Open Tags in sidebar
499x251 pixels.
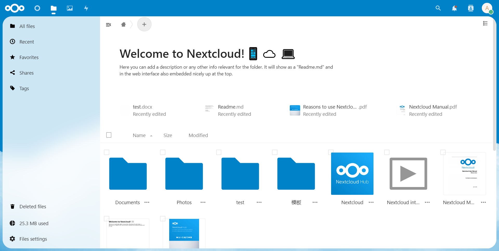[x=51, y=88]
